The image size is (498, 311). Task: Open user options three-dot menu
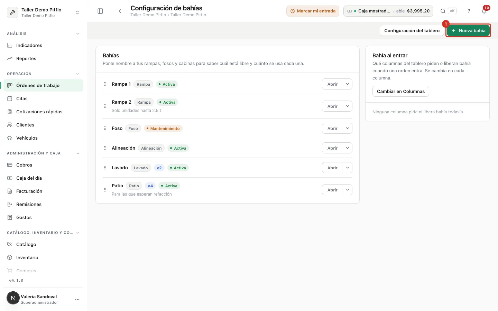77,299
